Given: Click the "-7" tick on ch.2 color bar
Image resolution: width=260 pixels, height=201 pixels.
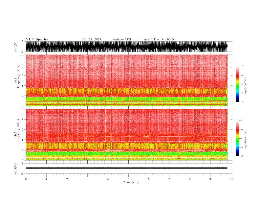Looking at the screenshot, I should click(x=242, y=156).
